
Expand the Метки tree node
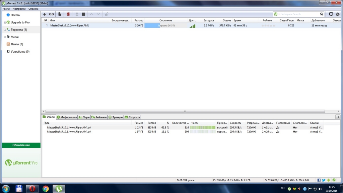point(5,37)
